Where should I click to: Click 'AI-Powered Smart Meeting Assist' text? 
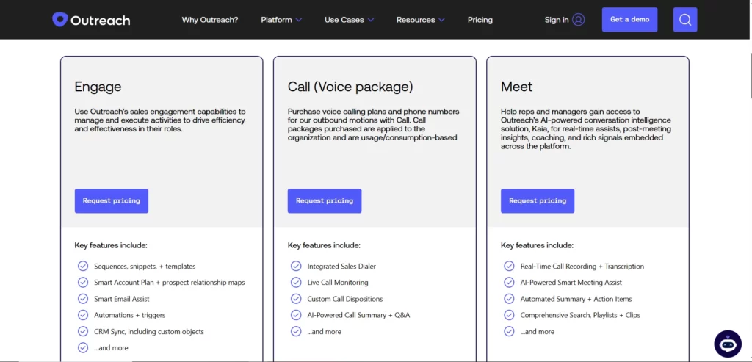click(x=571, y=283)
